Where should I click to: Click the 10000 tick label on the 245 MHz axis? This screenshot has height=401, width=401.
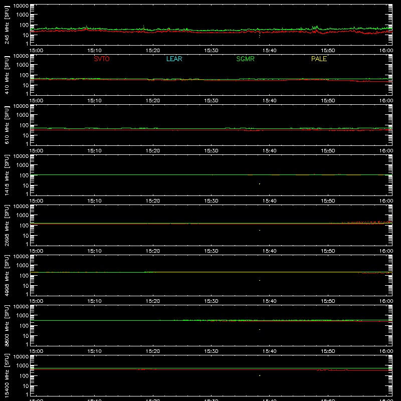click(21, 6)
